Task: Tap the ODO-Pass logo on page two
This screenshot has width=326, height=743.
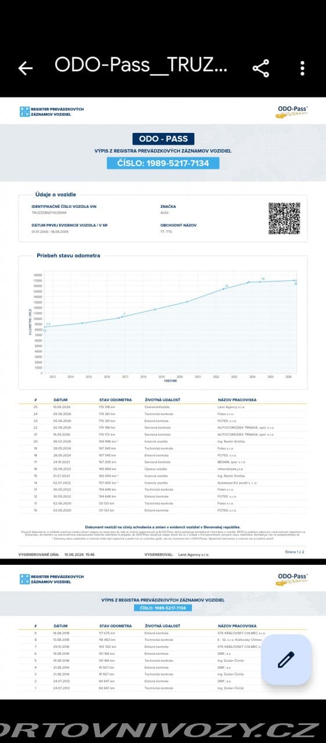Action: (x=292, y=579)
